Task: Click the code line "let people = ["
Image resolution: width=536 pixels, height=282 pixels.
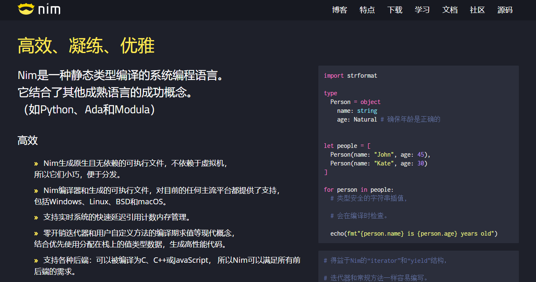Action: pyautogui.click(x=347, y=146)
